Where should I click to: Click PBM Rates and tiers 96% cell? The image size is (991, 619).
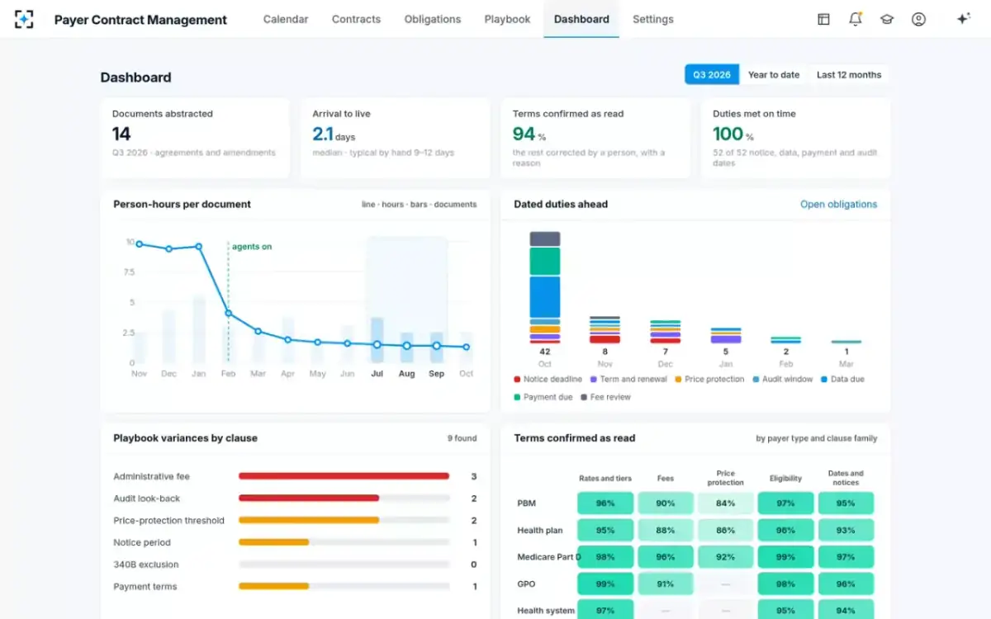pos(605,503)
